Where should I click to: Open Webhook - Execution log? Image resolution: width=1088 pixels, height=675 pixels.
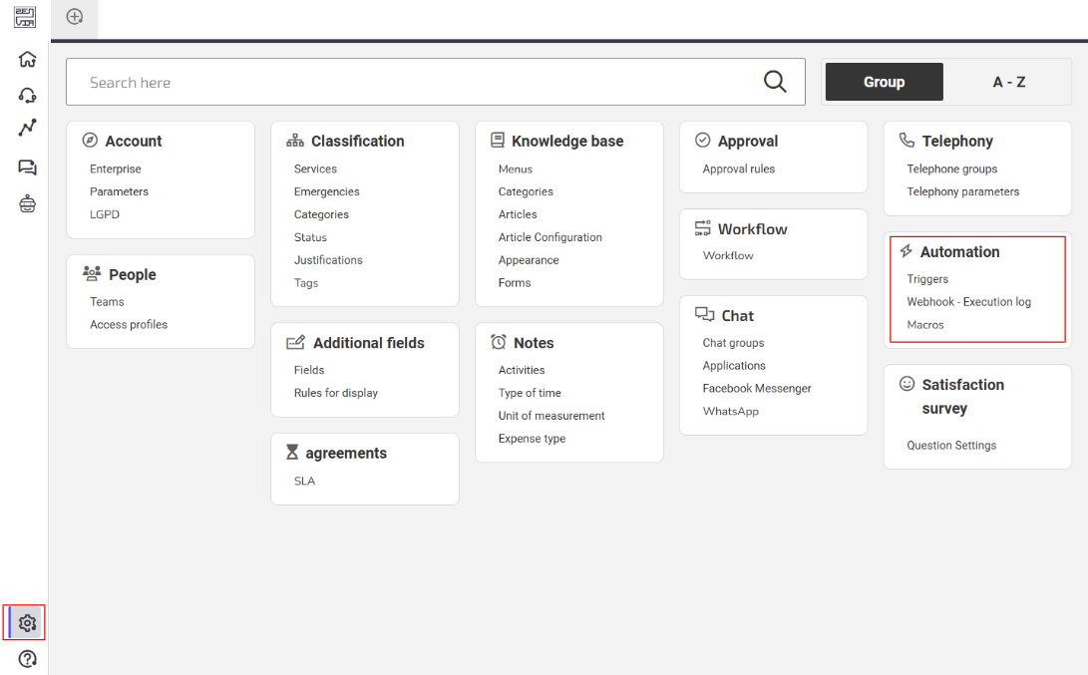click(x=968, y=302)
